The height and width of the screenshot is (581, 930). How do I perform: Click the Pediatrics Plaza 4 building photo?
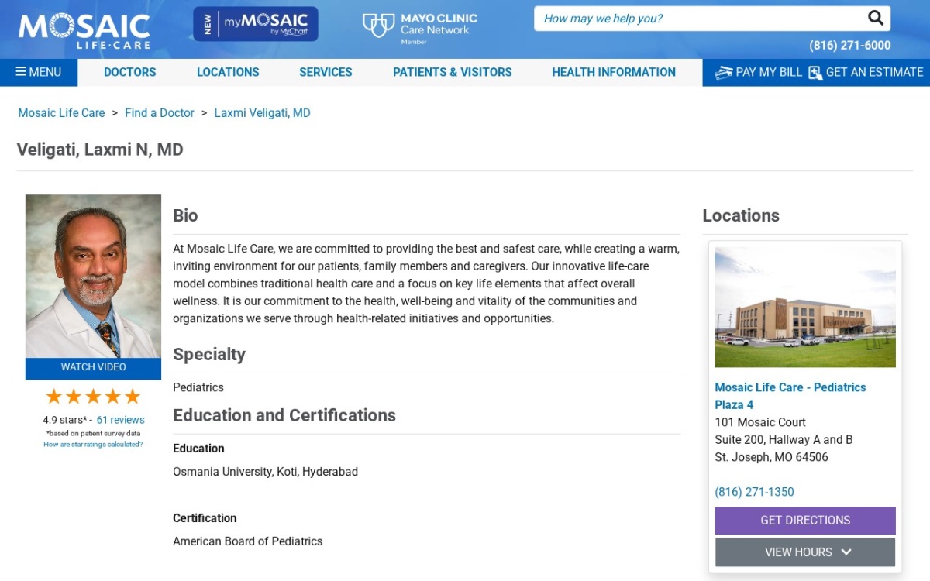pos(805,307)
